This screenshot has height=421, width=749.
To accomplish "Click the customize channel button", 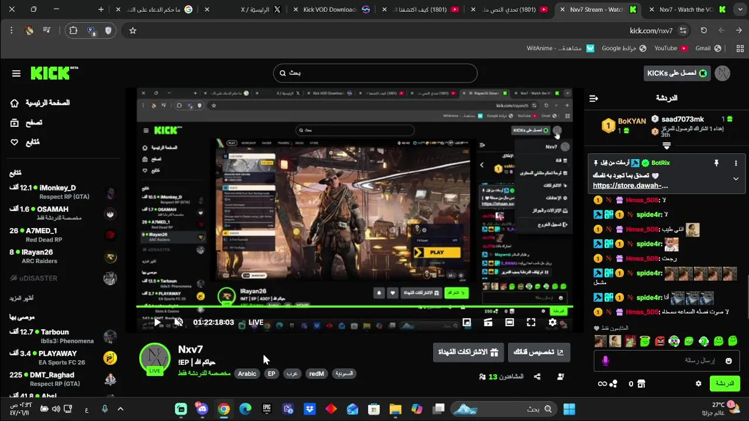I will click(x=538, y=352).
